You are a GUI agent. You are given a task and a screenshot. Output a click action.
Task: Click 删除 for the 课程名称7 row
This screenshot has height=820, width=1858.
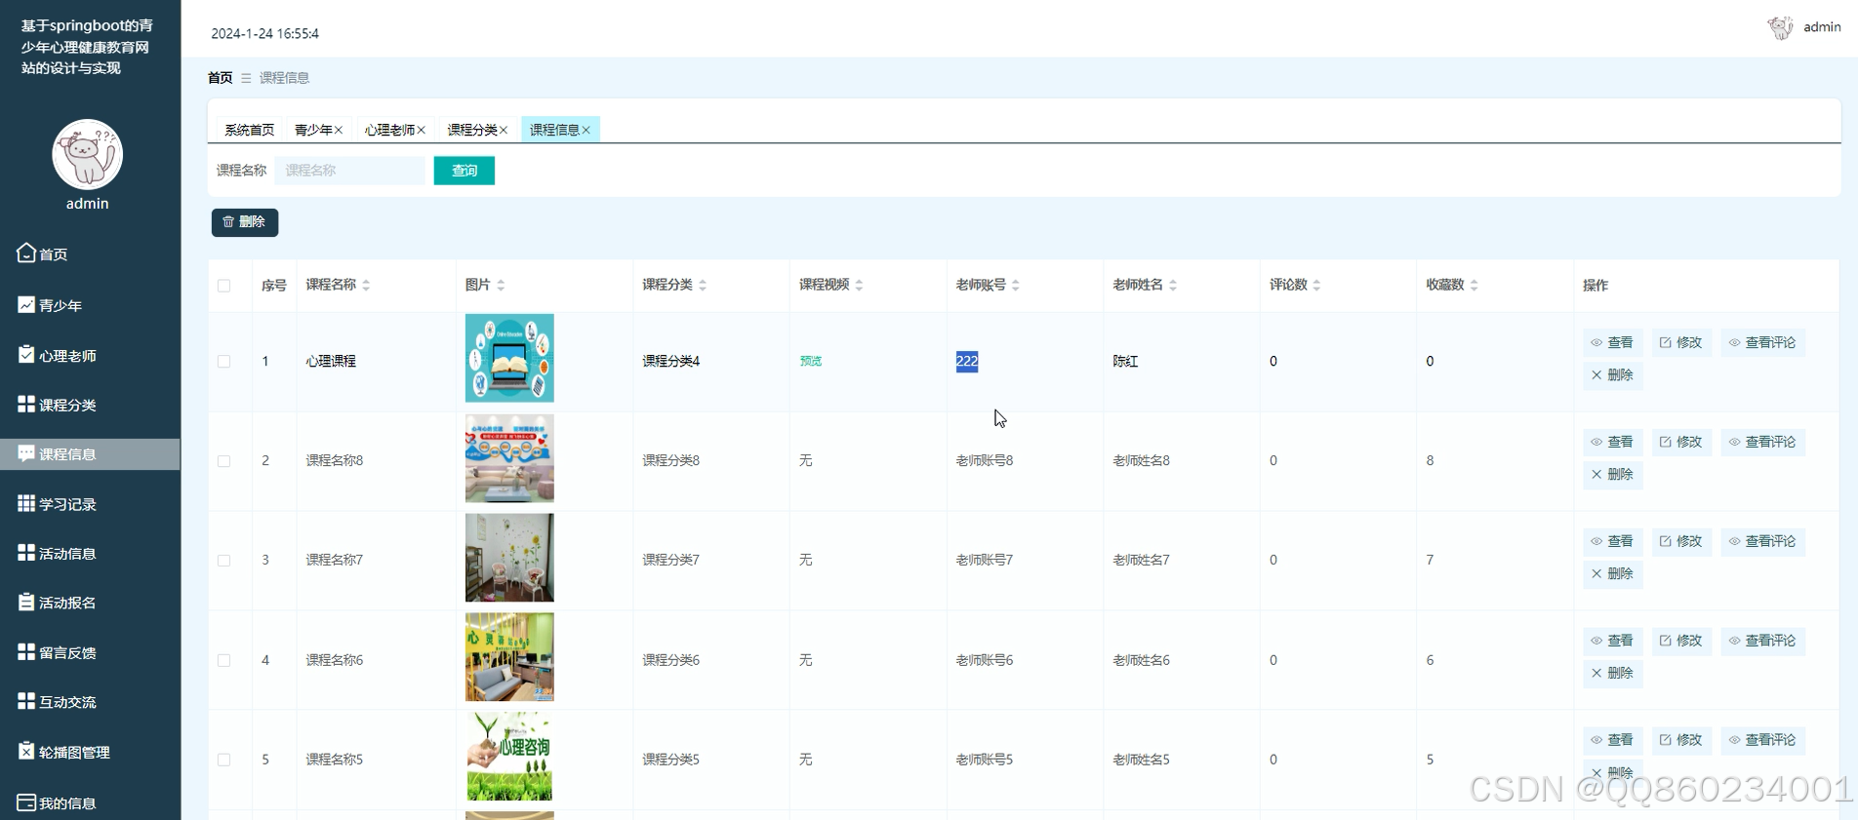pos(1613,574)
